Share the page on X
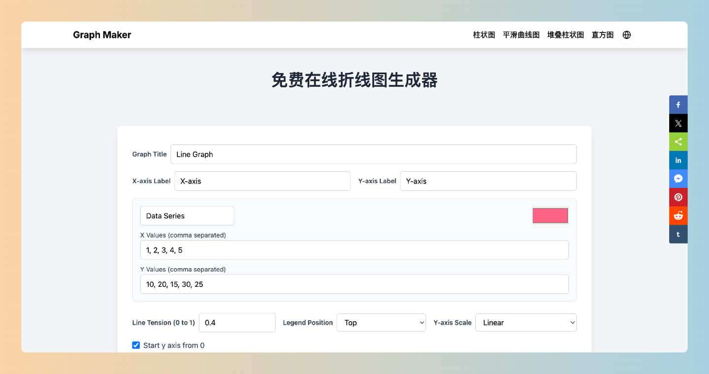The height and width of the screenshot is (374, 709). (678, 123)
